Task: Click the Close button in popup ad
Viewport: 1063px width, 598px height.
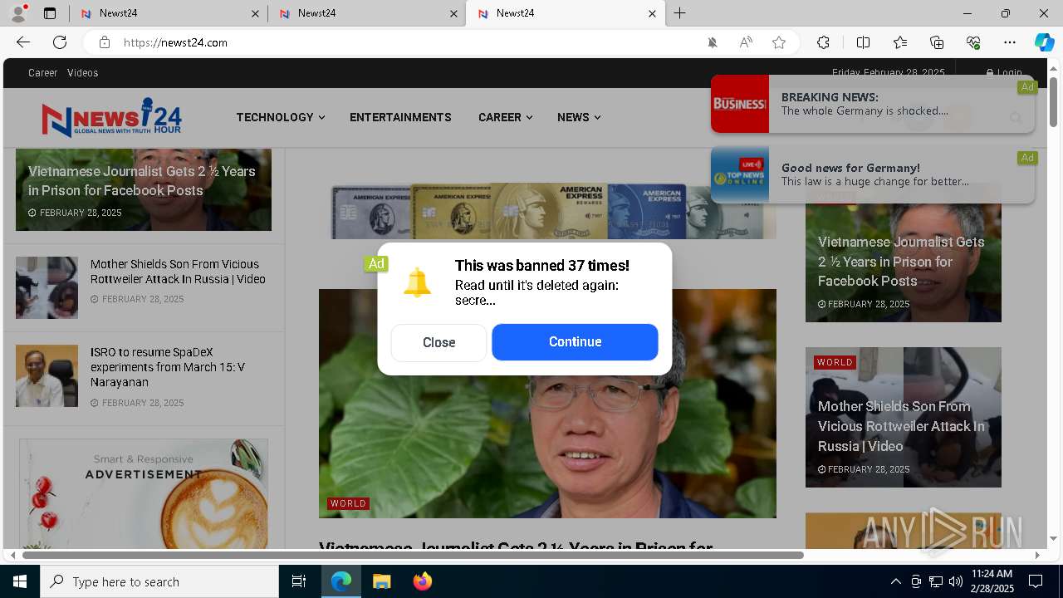Action: tap(438, 342)
